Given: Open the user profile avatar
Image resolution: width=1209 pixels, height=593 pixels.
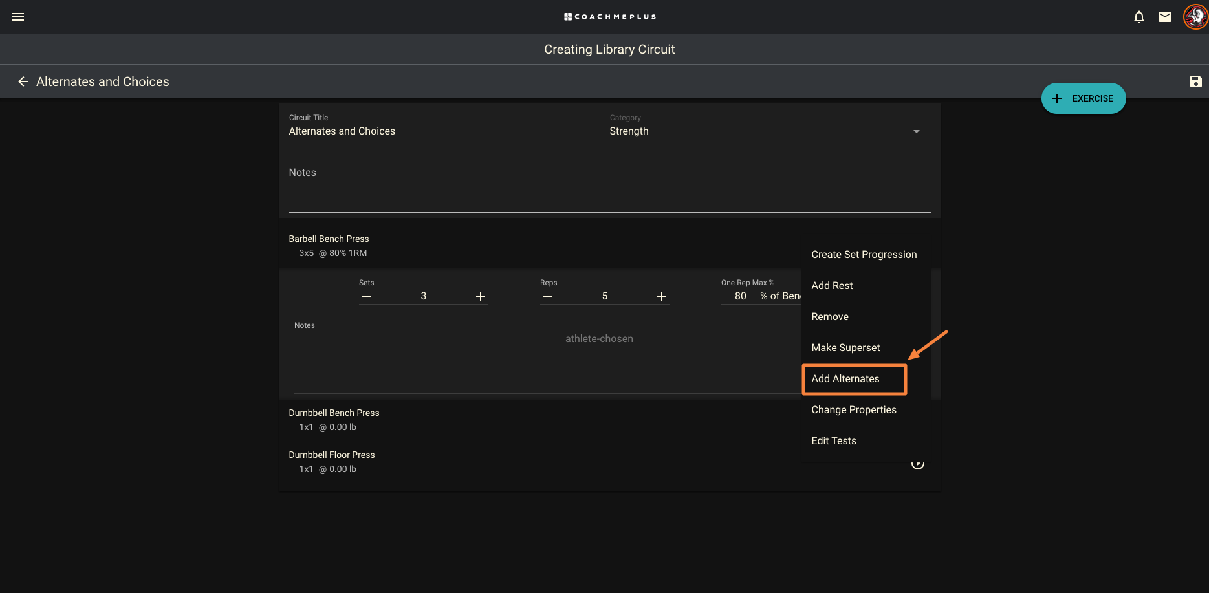Looking at the screenshot, I should pos(1195,17).
